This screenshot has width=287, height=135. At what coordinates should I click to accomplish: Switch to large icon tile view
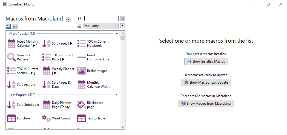(8, 26)
